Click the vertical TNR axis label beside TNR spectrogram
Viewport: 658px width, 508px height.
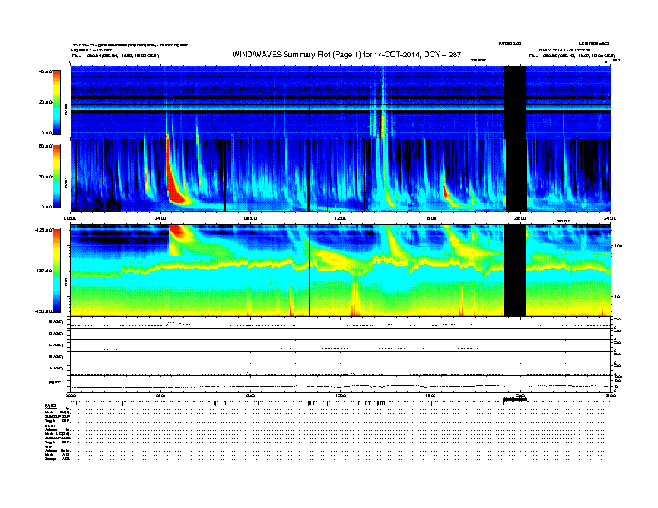pyautogui.click(x=66, y=284)
